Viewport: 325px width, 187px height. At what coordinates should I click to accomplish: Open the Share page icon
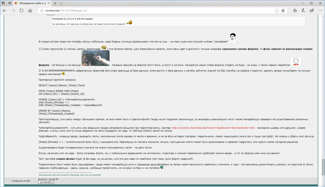pos(312,11)
